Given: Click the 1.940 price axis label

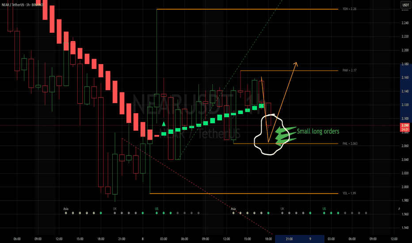Looking at the screenshot, I should (x=405, y=228).
